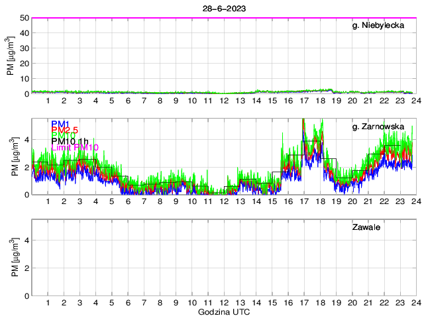424x318 pixels.
Task: Click the magenta PM10 limit line at 50
Action: 222,18
